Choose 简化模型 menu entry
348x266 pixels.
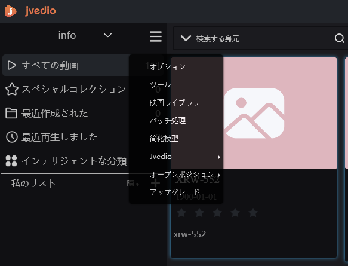[176, 139]
